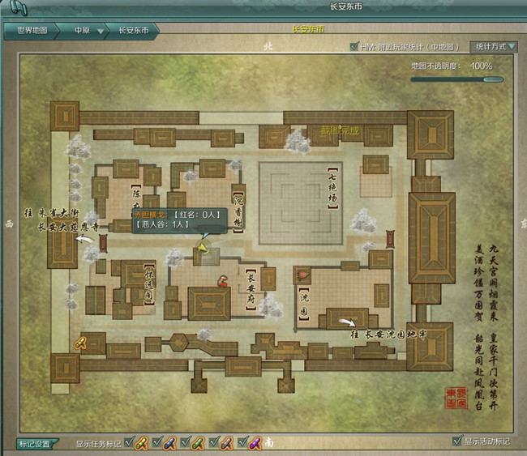
Task: Switch to the 世界地图 tab
Action: tap(31, 31)
